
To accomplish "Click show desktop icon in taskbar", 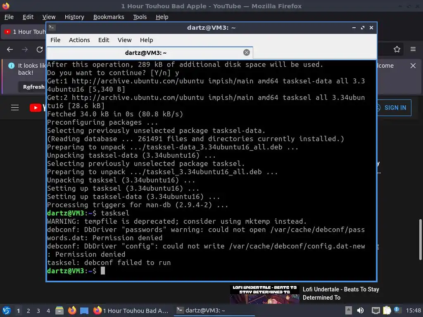I will point(84,311).
